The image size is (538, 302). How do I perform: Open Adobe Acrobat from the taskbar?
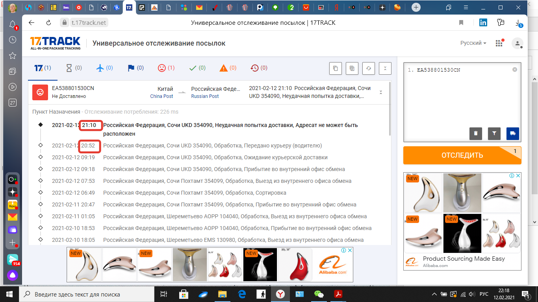tap(338, 294)
